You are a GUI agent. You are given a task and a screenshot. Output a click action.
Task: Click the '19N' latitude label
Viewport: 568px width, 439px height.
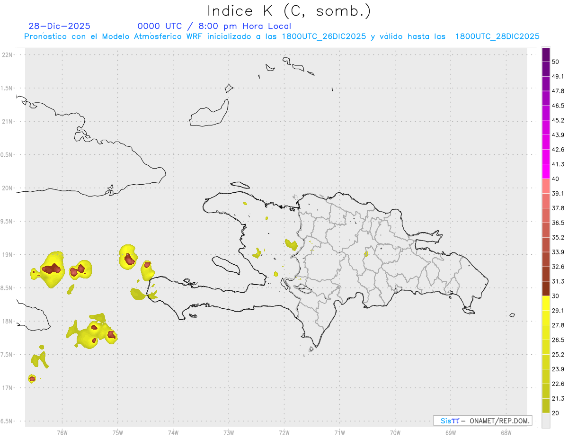[8, 255]
